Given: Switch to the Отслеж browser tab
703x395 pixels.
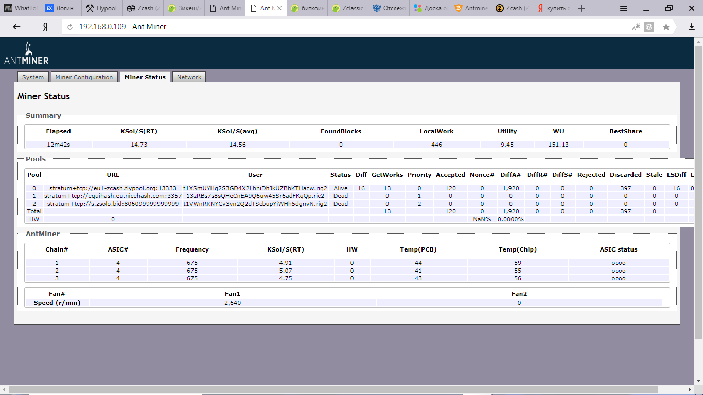Looking at the screenshot, I should pos(389,8).
